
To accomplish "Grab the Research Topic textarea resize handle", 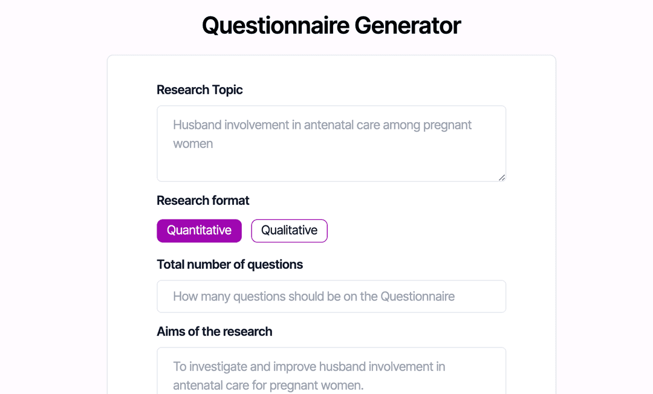I will pyautogui.click(x=502, y=177).
